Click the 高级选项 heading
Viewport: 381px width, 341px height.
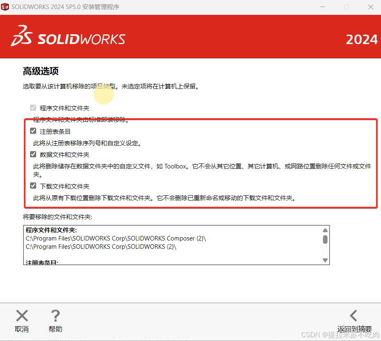(41, 71)
